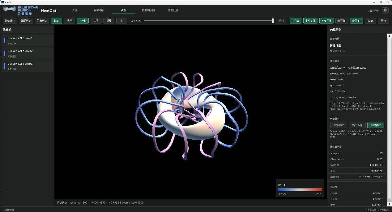Click the CurveXYZFourier3 blue color bar
The image size is (392, 212).
(4, 66)
